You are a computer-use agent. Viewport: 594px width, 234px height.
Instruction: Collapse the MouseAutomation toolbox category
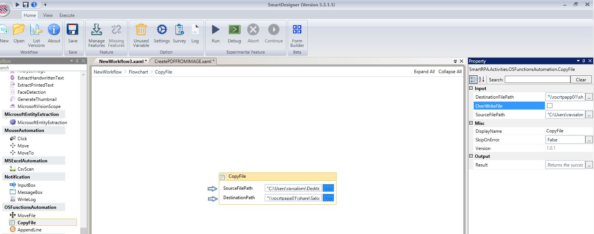tap(24, 130)
